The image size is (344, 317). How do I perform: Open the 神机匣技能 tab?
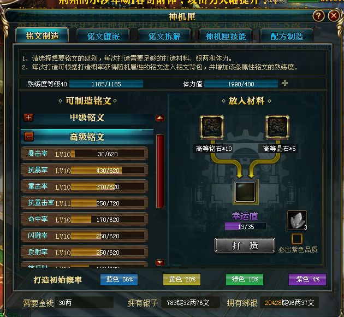coord(226,36)
